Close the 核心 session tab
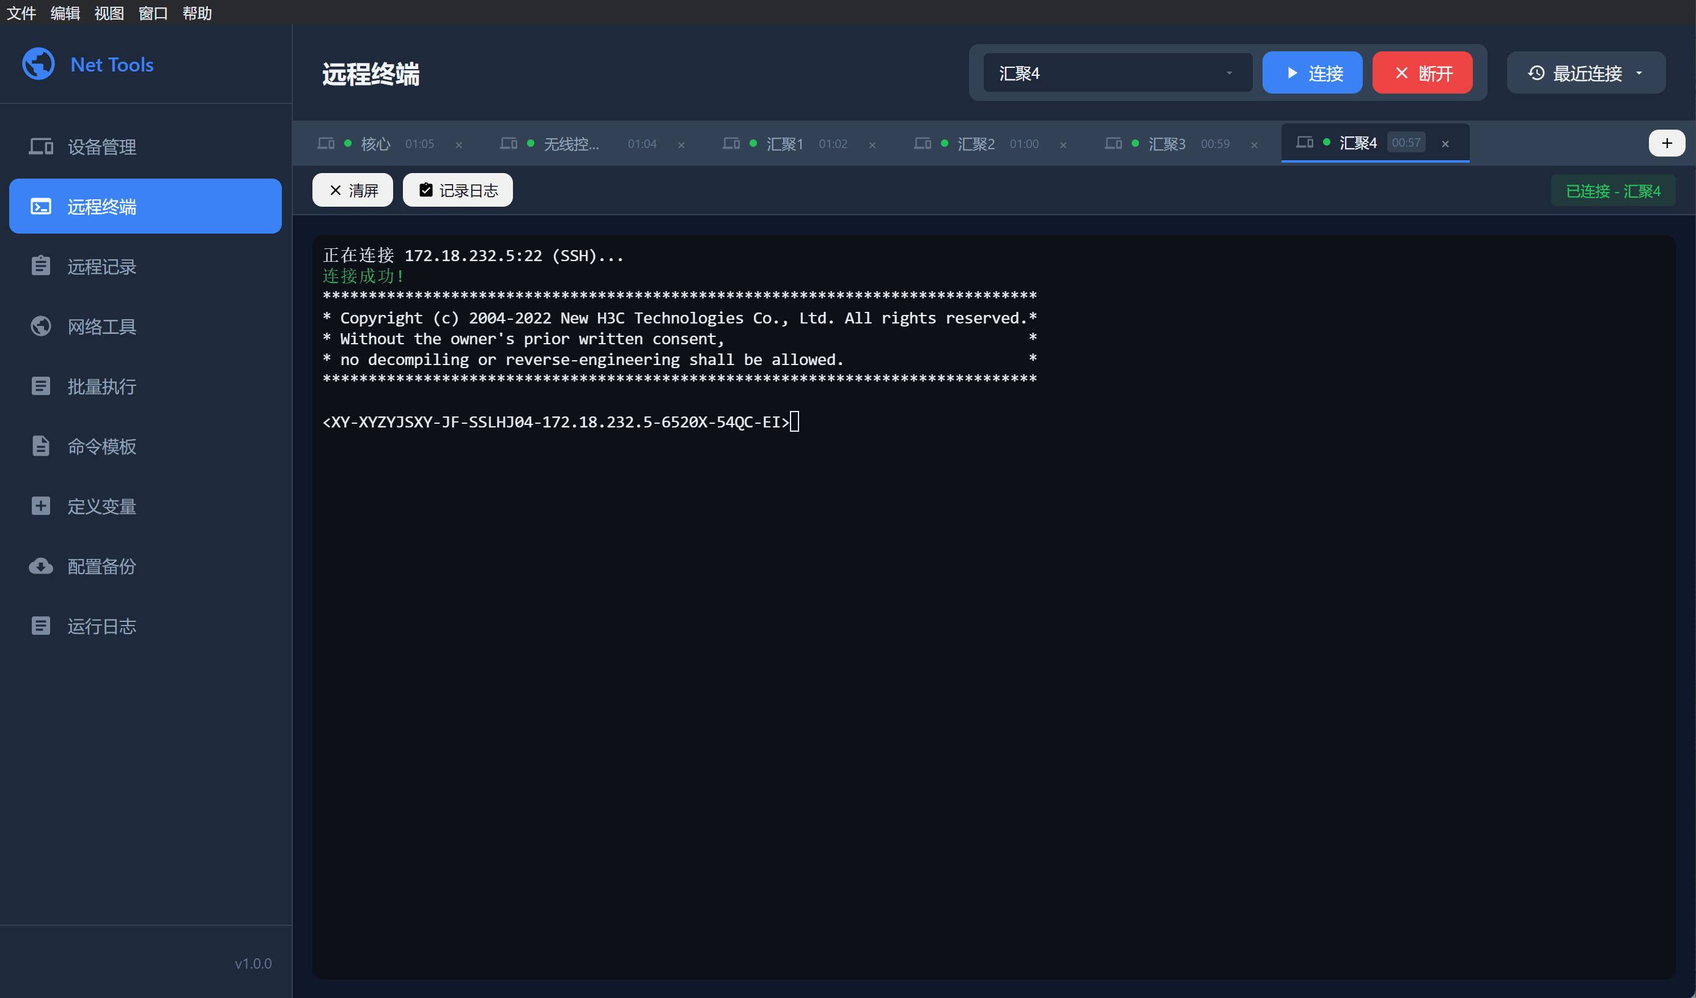 click(x=460, y=144)
